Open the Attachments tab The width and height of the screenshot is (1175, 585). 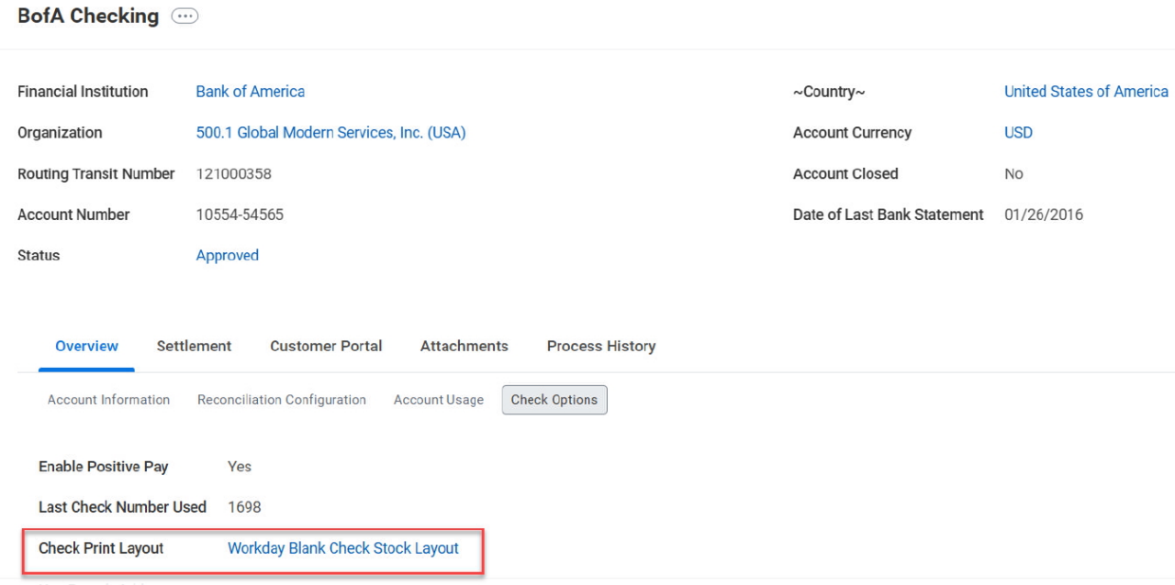coord(464,347)
